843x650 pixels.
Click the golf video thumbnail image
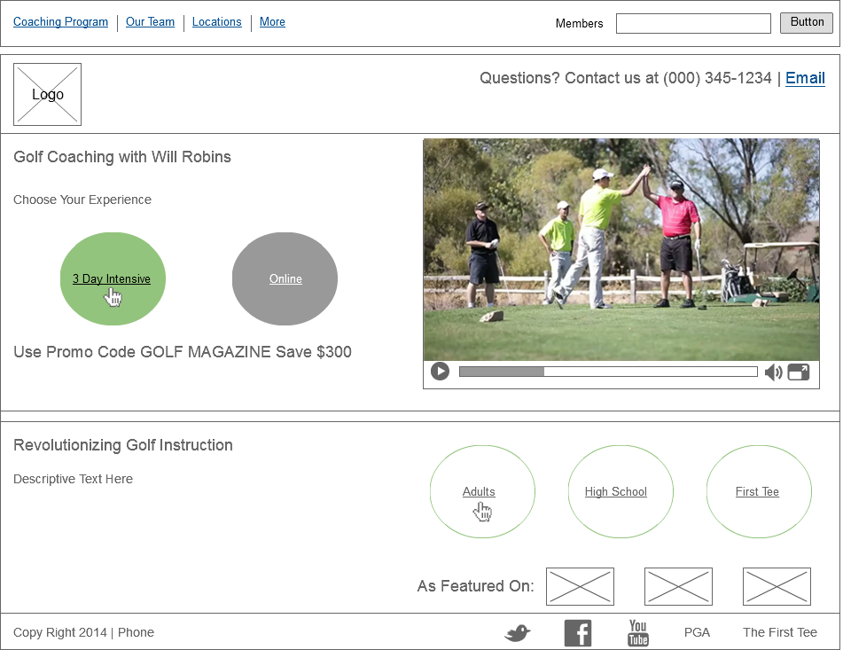621,249
